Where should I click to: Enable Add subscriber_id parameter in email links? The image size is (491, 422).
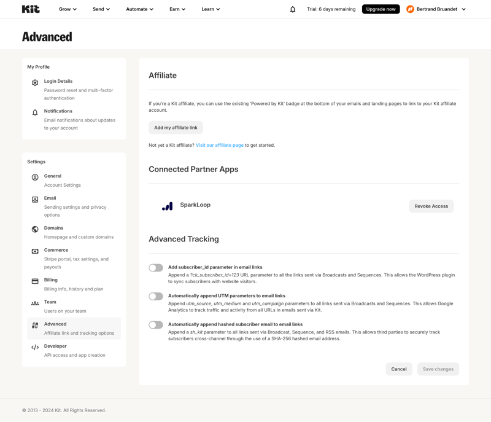[155, 267]
